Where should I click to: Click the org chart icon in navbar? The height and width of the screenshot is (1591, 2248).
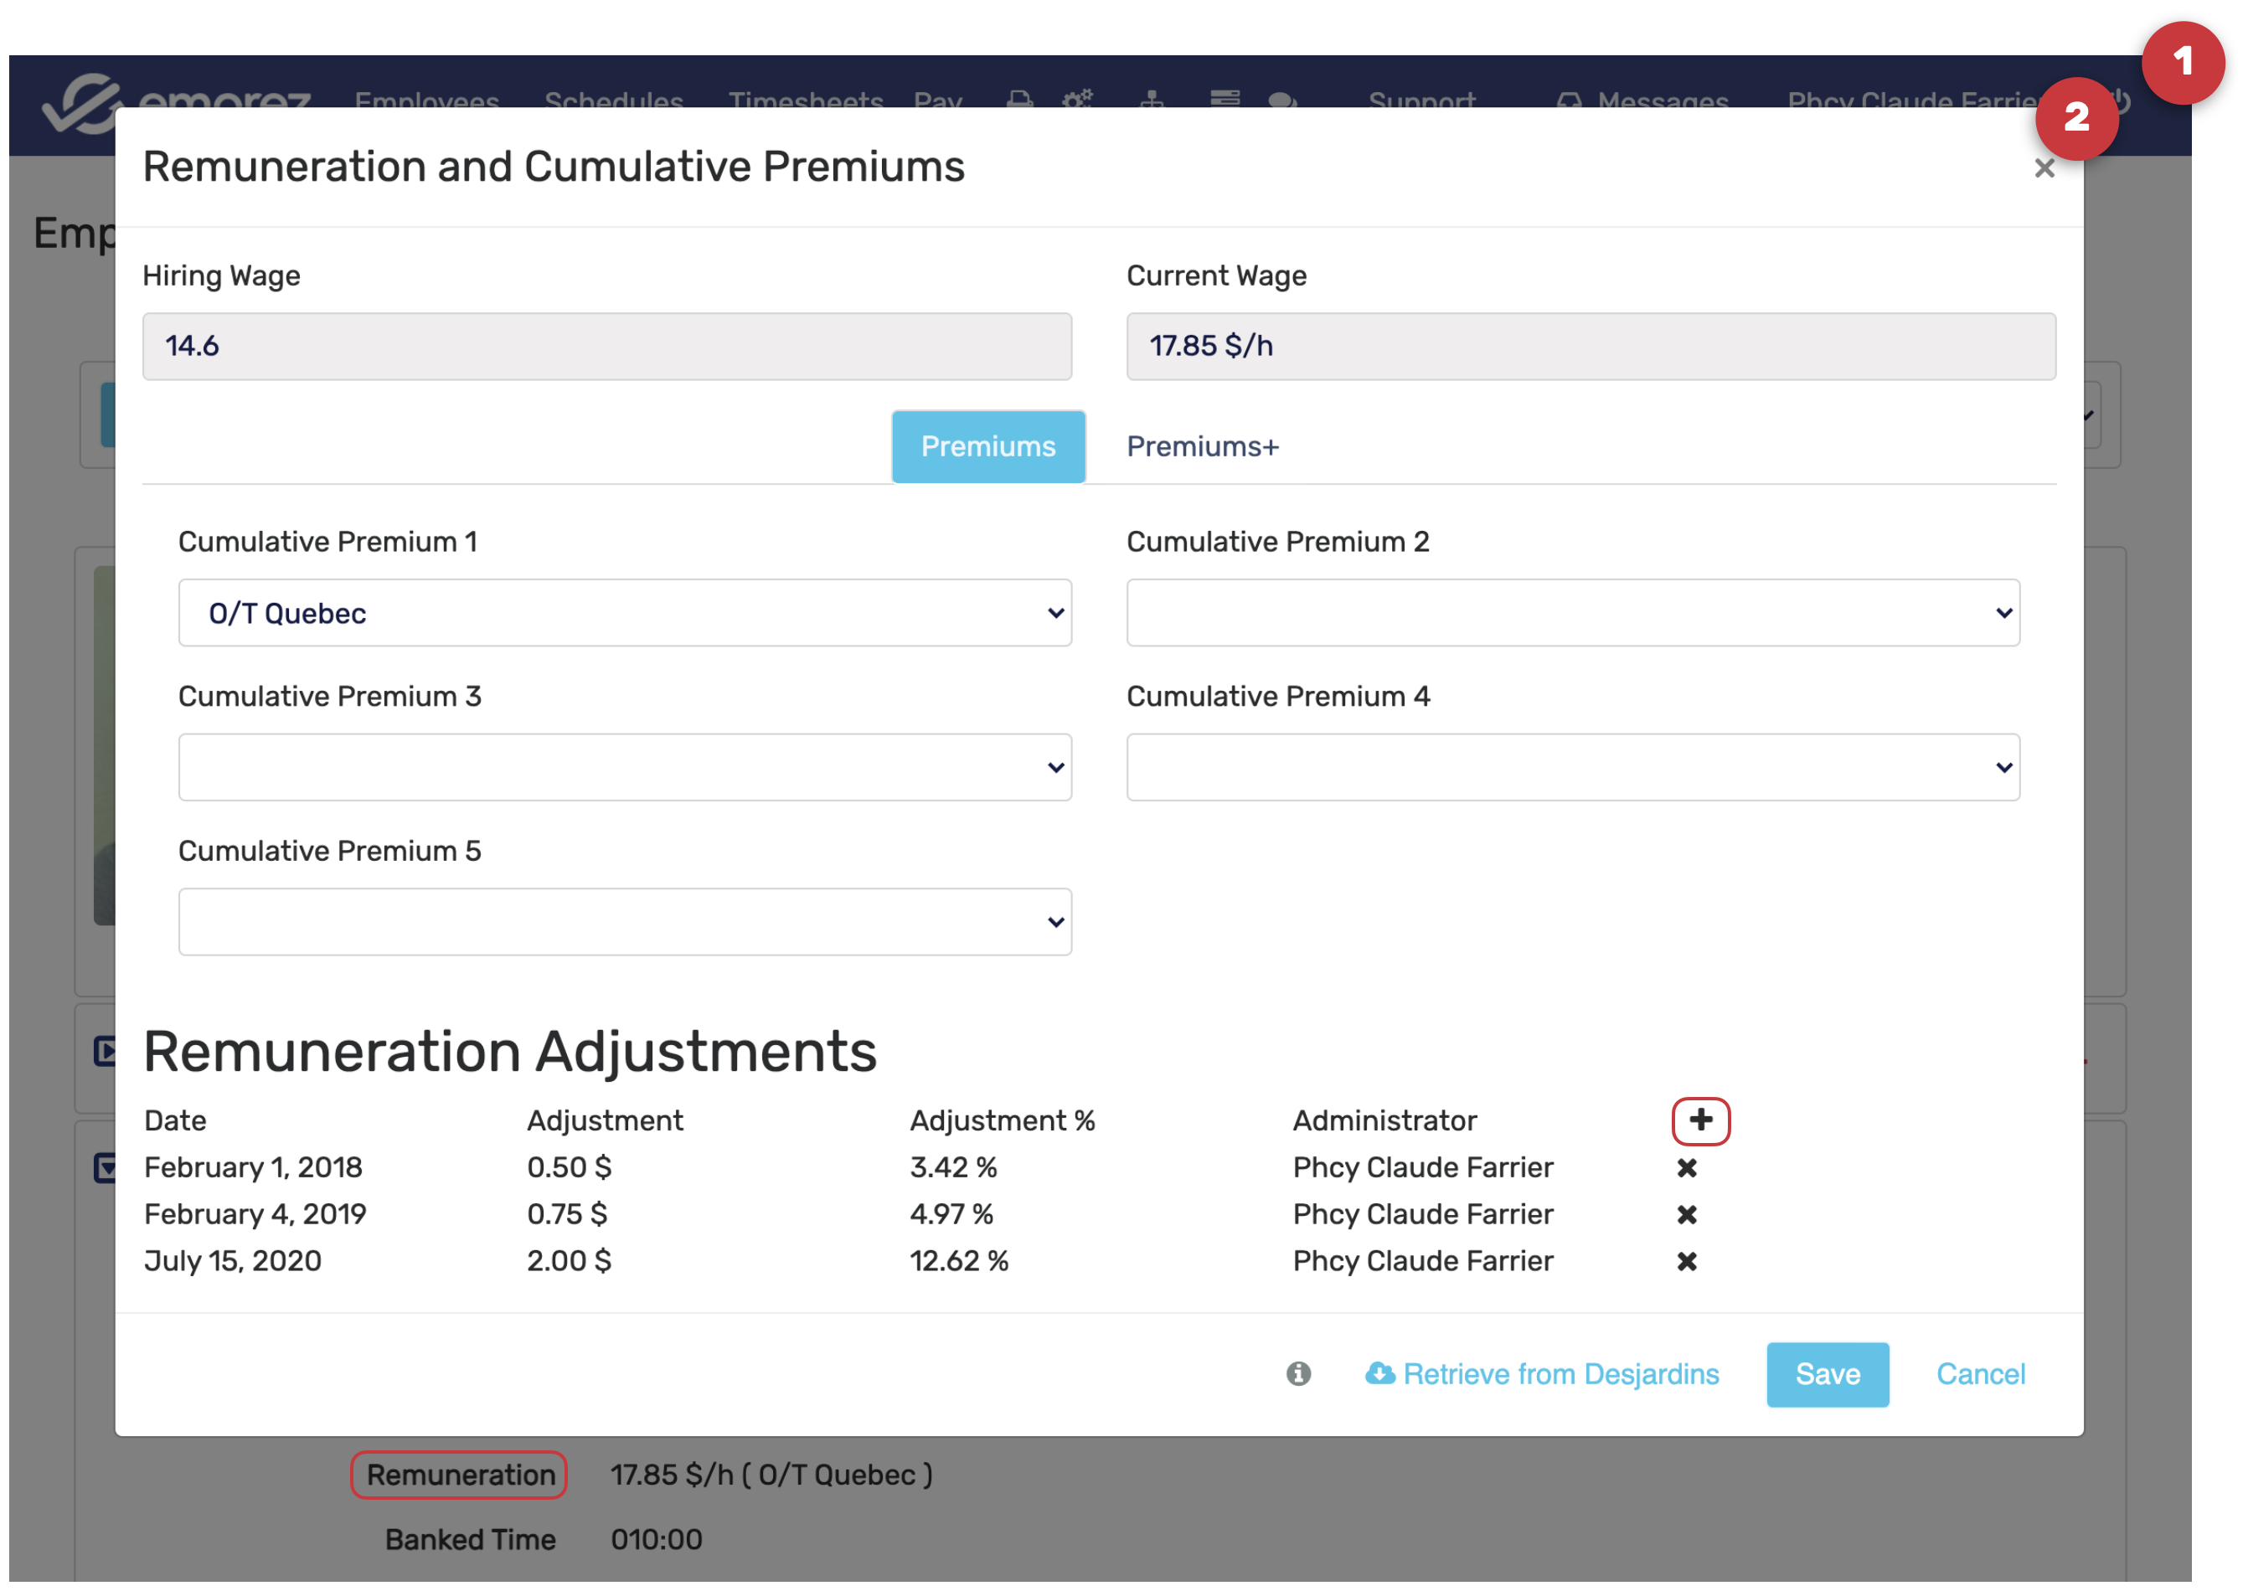tap(1152, 99)
